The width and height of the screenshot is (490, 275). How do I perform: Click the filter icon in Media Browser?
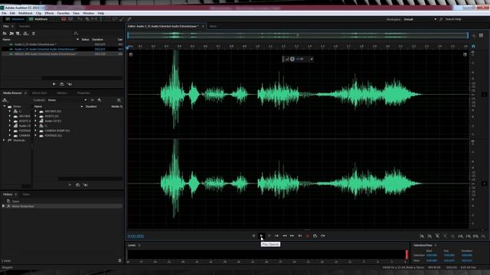click(119, 100)
